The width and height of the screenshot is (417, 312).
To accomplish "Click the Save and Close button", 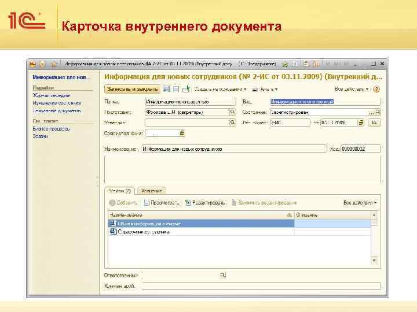I will (x=133, y=89).
